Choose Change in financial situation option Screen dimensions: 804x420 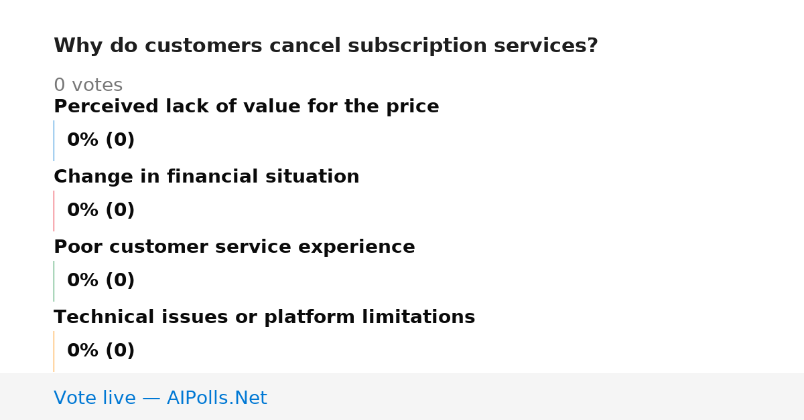(x=206, y=177)
